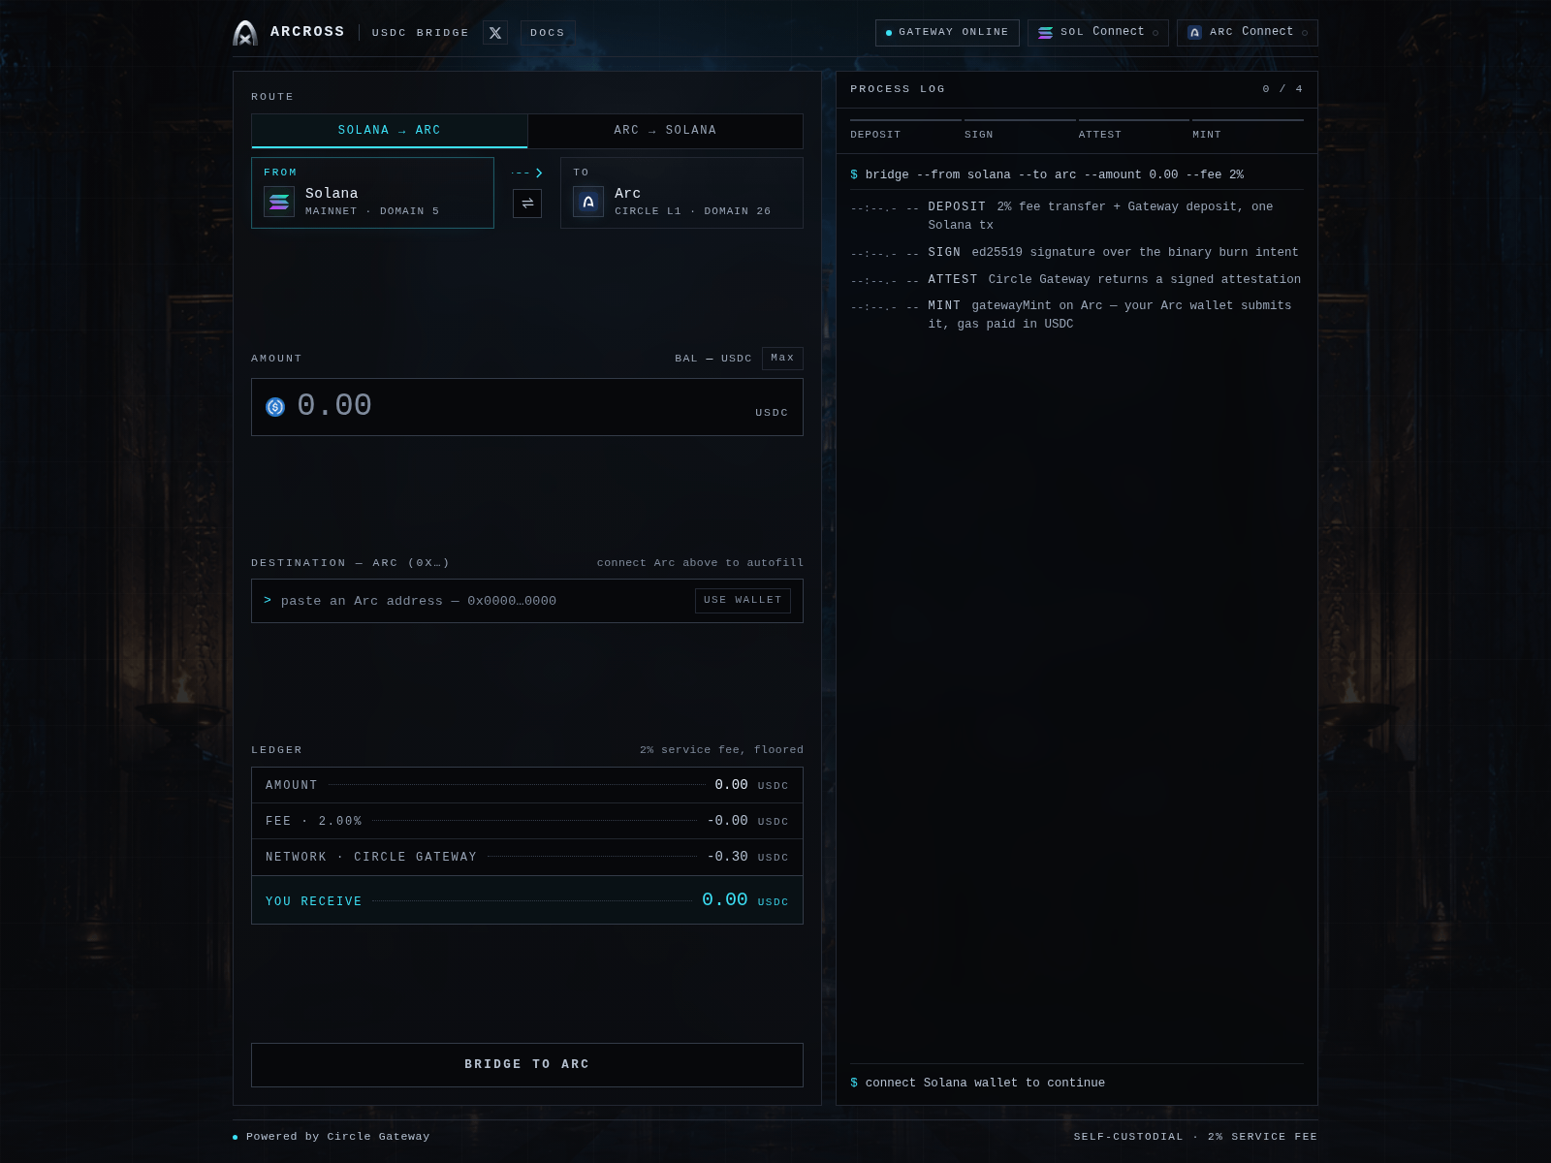Click the 'NETWORK · CIRCLE GATEWAY' ledger row
This screenshot has width=1551, height=1163.
click(527, 857)
